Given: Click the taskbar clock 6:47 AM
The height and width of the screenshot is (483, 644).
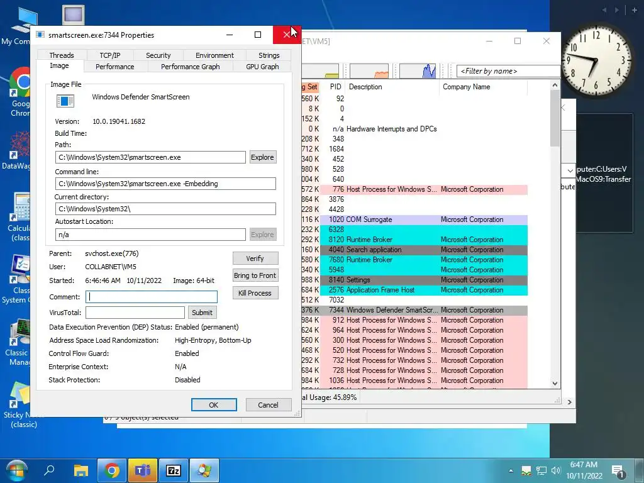Looking at the screenshot, I should coord(584,465).
